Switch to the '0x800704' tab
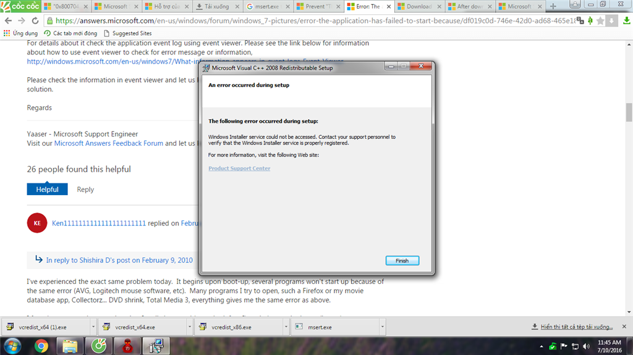The image size is (633, 355). click(66, 6)
